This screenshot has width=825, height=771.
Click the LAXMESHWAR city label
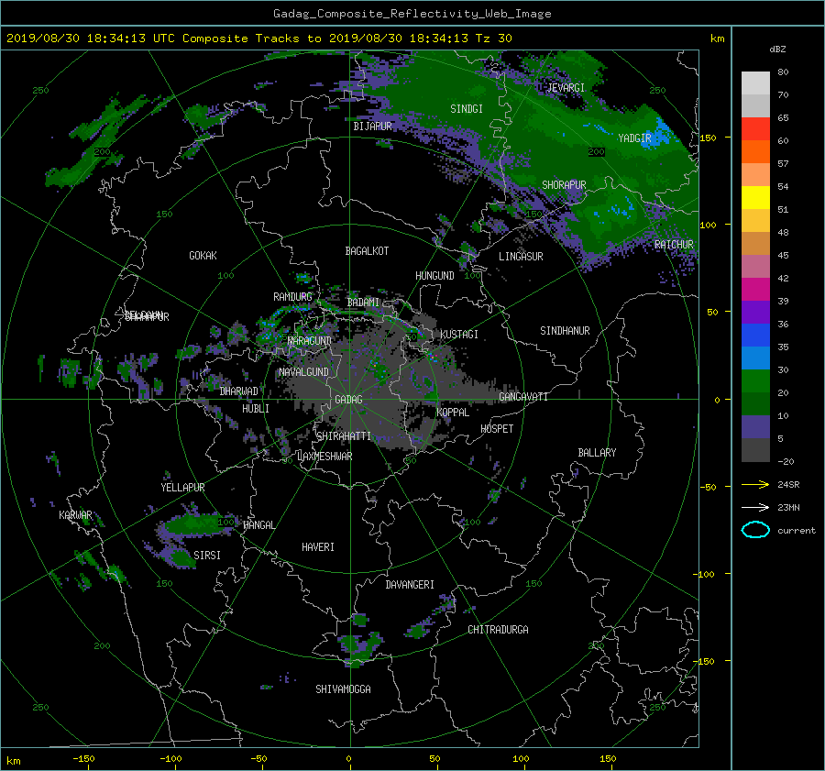[325, 457]
